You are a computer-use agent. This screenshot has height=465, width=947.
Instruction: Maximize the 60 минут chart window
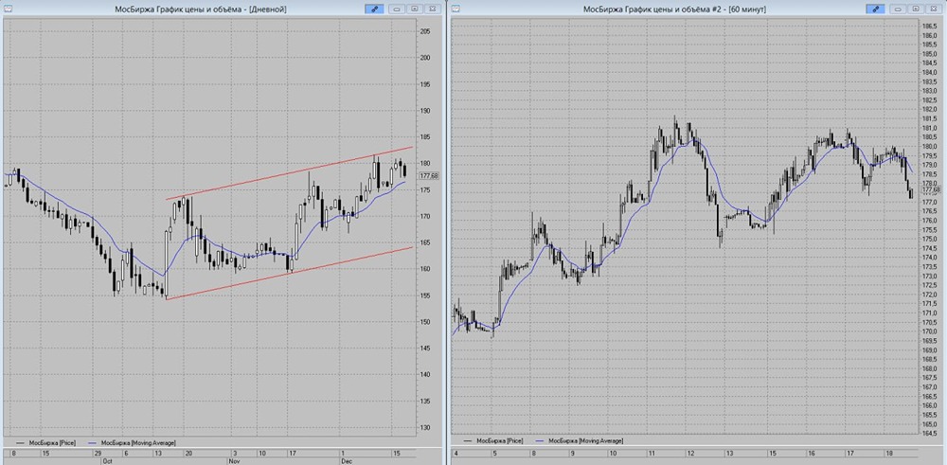coord(916,9)
